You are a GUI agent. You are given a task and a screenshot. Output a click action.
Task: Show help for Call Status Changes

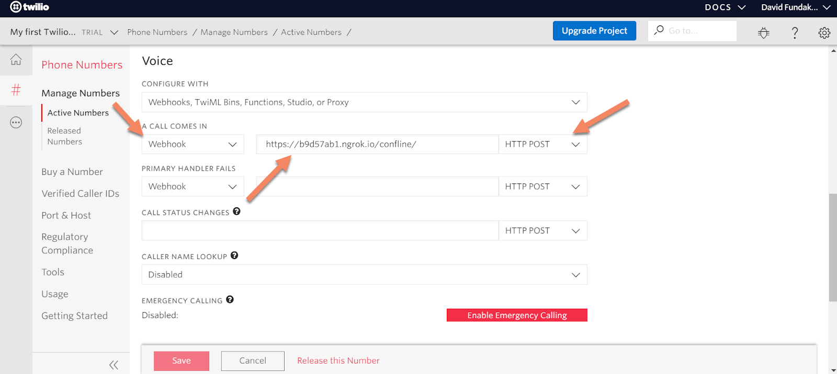pyautogui.click(x=236, y=212)
